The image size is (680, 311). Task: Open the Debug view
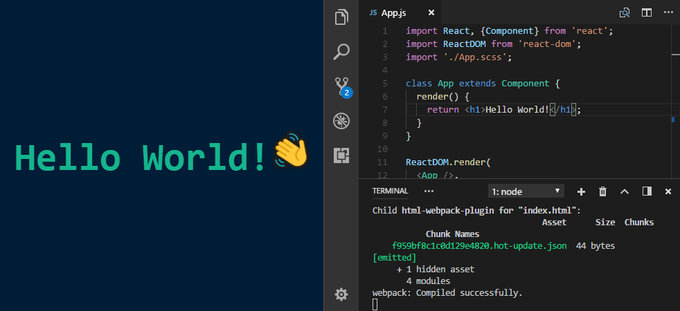coord(341,121)
